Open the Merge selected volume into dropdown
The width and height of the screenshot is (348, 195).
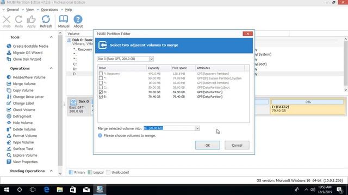coord(197,128)
